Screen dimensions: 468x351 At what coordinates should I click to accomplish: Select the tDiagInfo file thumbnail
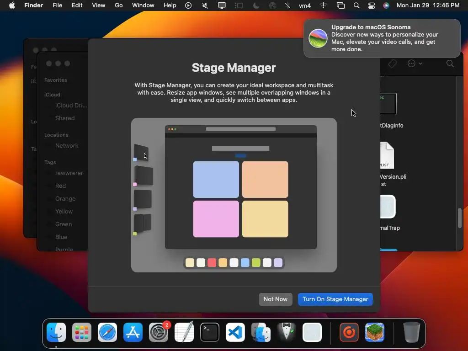(388, 104)
